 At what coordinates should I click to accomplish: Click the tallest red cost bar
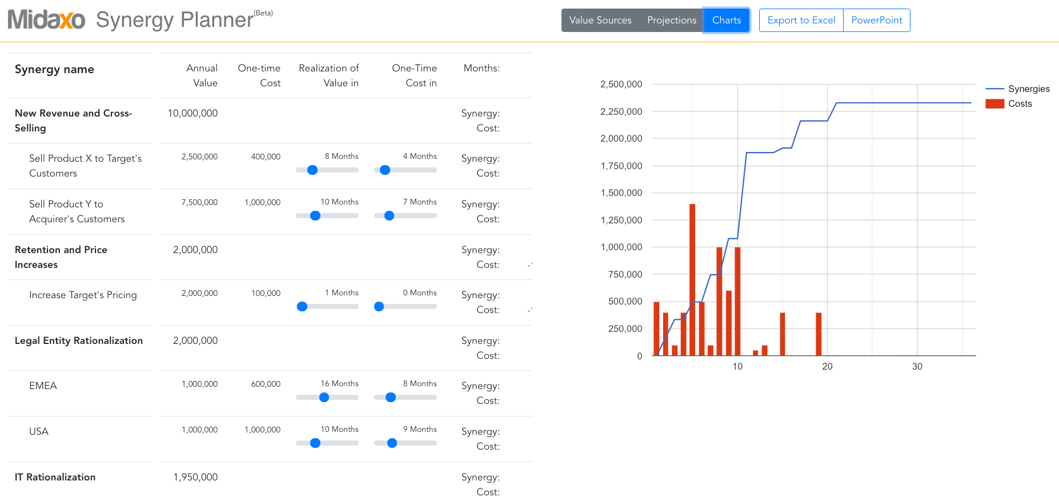click(692, 279)
